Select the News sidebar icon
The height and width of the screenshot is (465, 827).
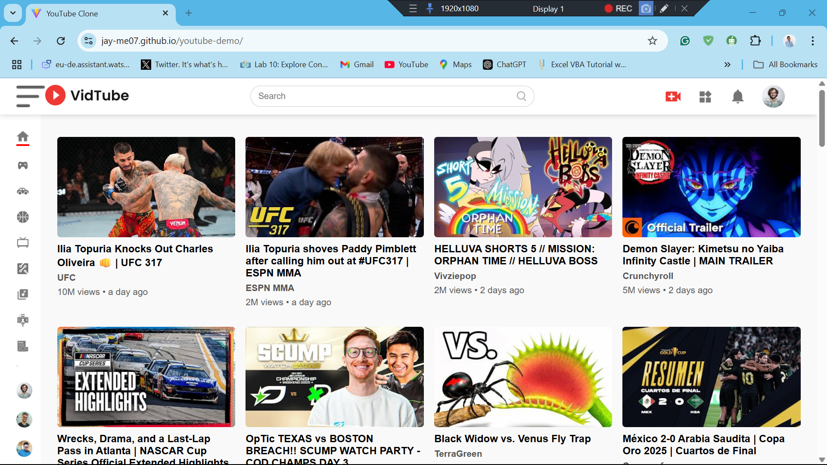pos(23,346)
